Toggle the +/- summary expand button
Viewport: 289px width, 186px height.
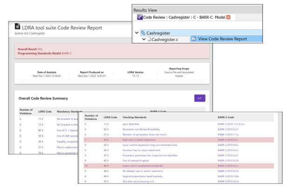tap(200, 98)
